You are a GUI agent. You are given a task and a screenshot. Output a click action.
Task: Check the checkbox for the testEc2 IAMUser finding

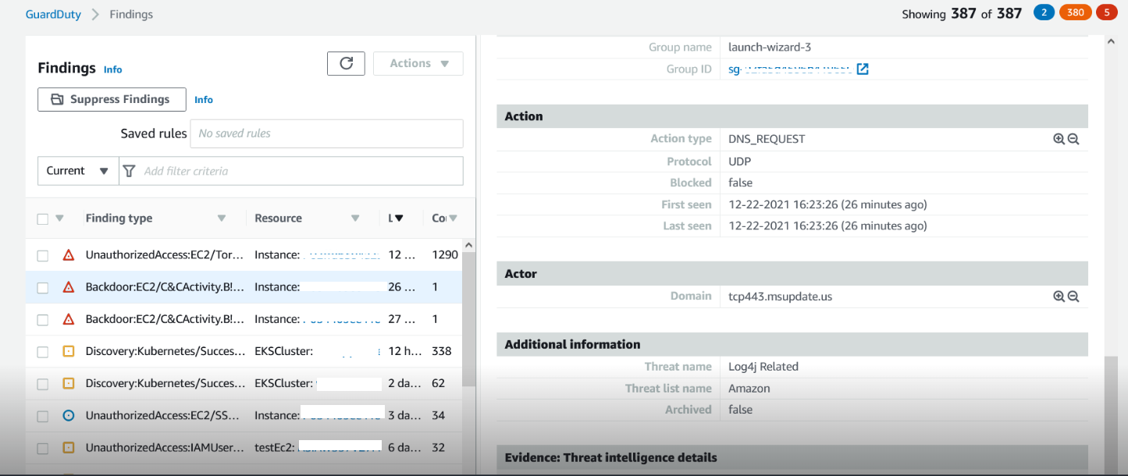click(x=42, y=447)
